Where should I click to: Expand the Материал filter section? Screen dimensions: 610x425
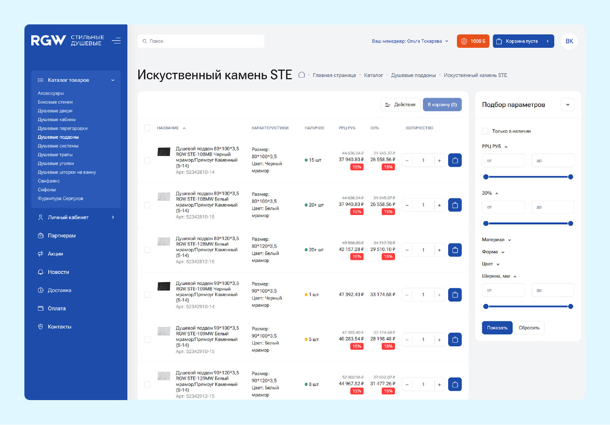pyautogui.click(x=497, y=239)
